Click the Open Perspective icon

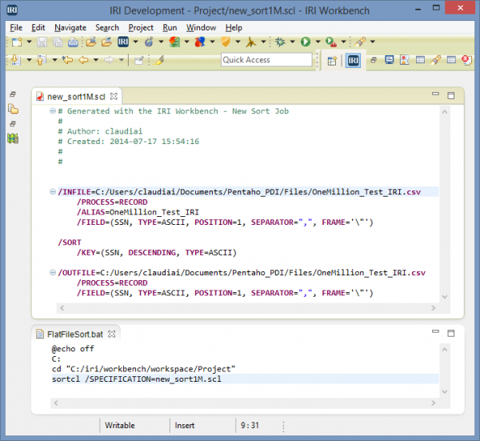[332, 61]
